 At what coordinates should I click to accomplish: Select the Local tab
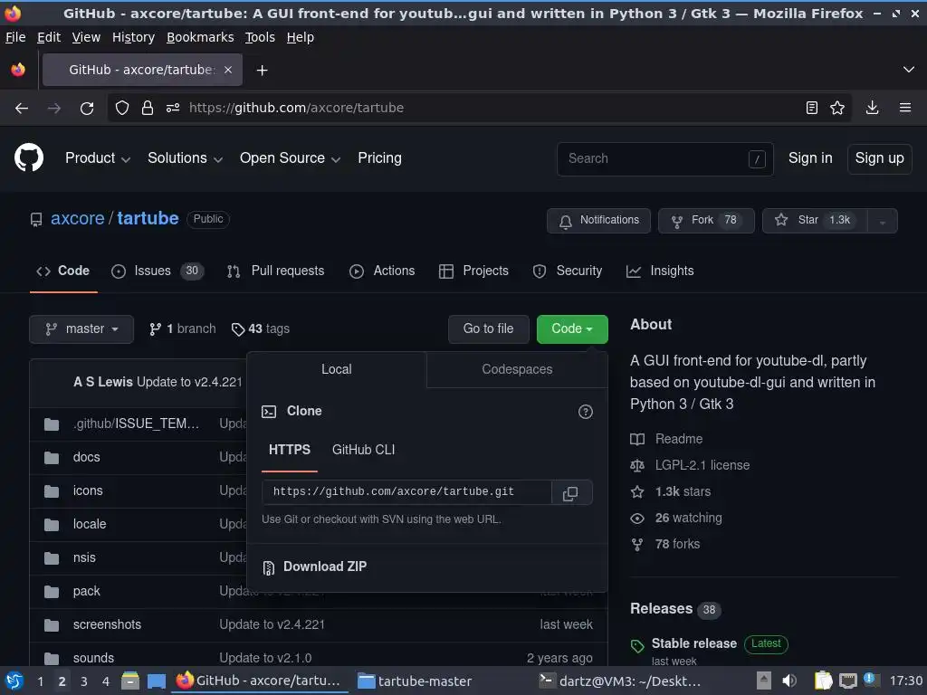coord(337,369)
